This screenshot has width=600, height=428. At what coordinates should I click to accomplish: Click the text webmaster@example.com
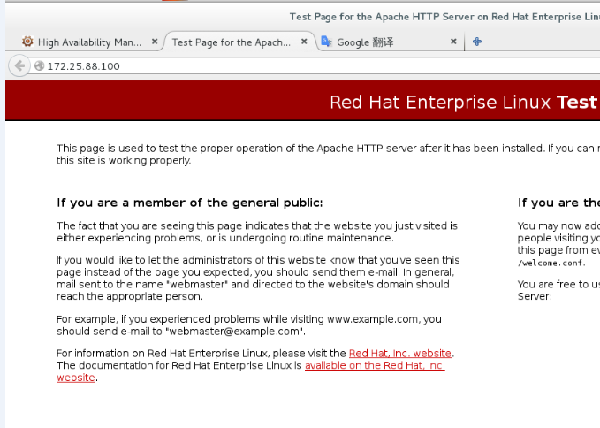234,331
